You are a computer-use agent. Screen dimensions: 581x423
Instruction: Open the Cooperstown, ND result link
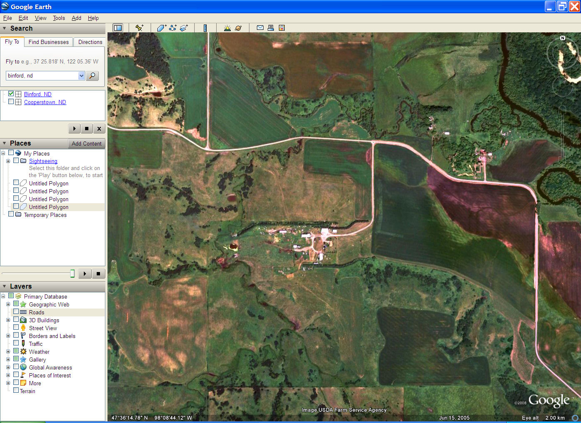coord(45,102)
